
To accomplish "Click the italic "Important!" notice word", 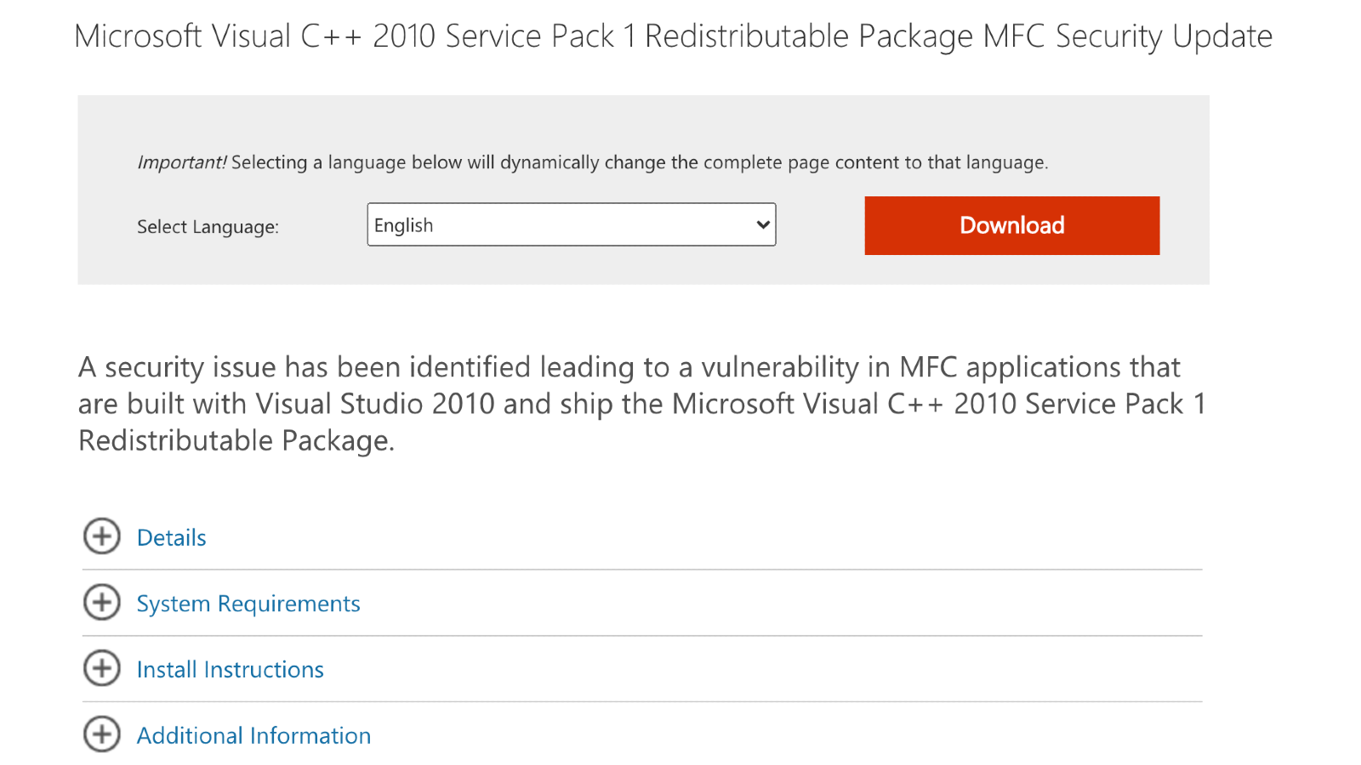I will coord(182,162).
